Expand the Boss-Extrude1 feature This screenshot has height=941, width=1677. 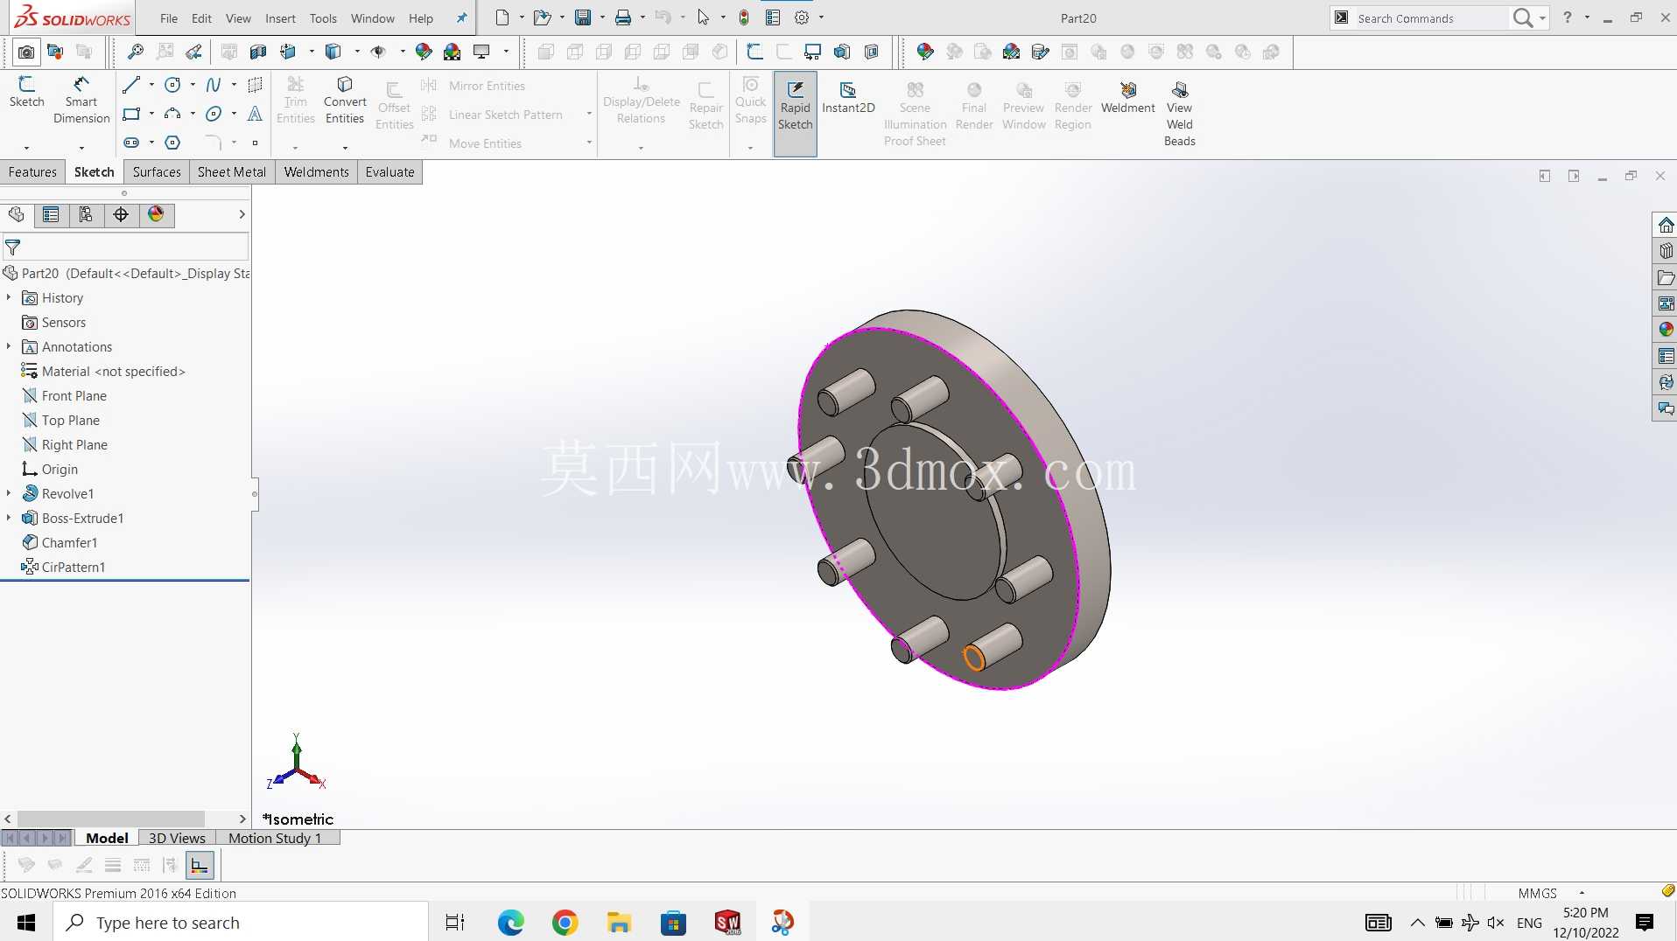[9, 519]
